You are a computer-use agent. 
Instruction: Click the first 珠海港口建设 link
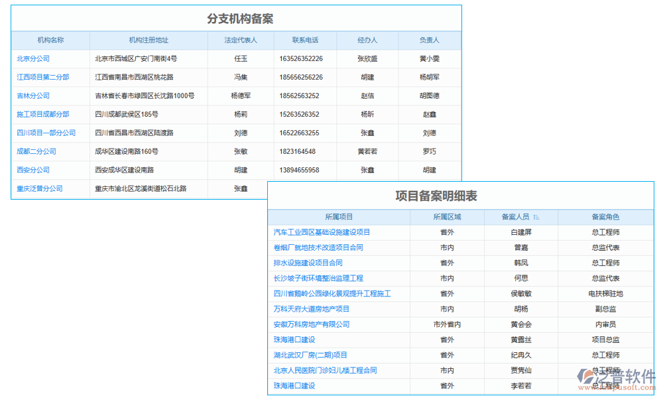click(x=296, y=340)
